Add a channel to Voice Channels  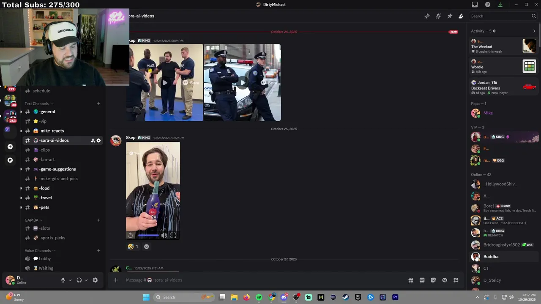98,250
